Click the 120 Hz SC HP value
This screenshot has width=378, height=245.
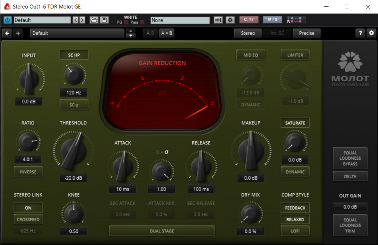(x=74, y=93)
